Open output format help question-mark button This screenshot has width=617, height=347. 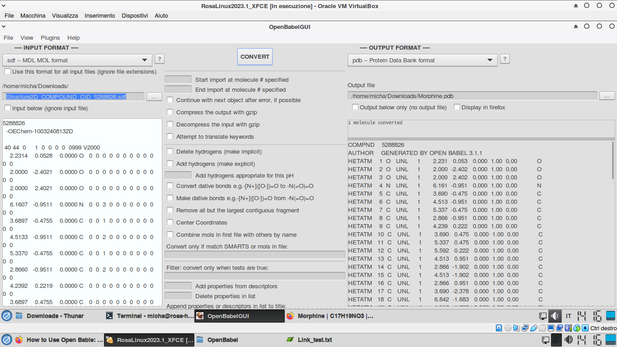point(505,59)
